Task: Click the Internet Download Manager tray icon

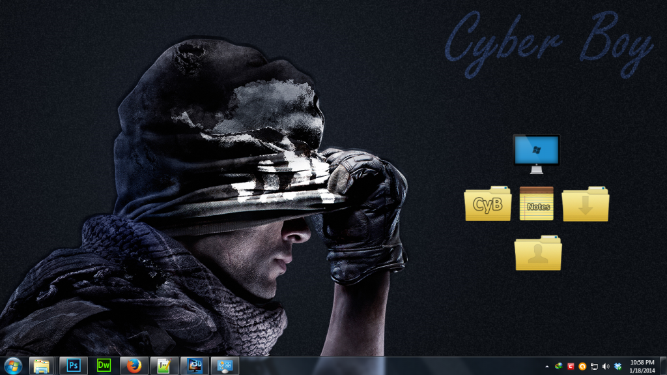Action: point(559,367)
